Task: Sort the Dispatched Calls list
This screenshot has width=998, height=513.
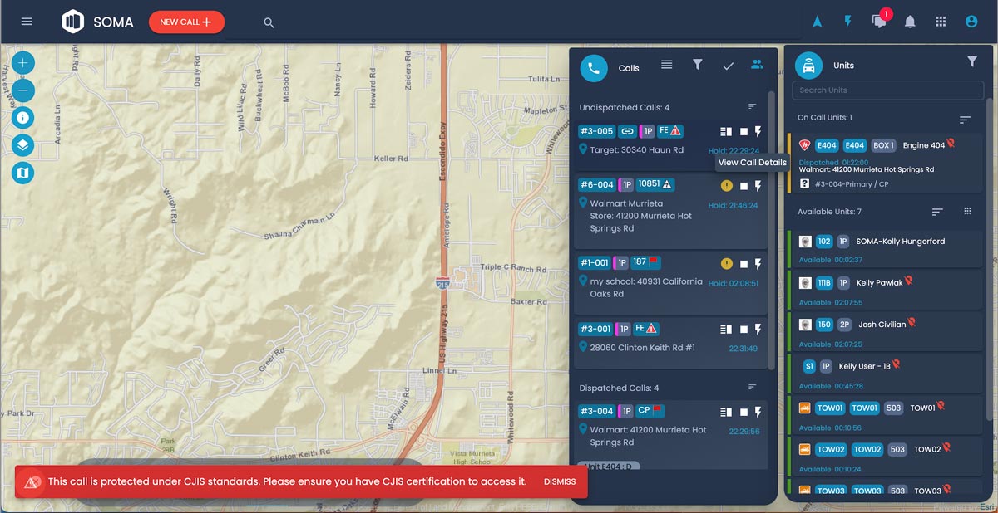Action: pos(753,388)
